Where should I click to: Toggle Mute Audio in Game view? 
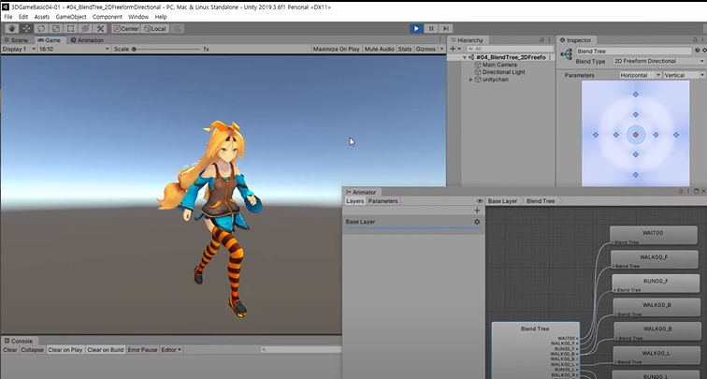click(379, 49)
